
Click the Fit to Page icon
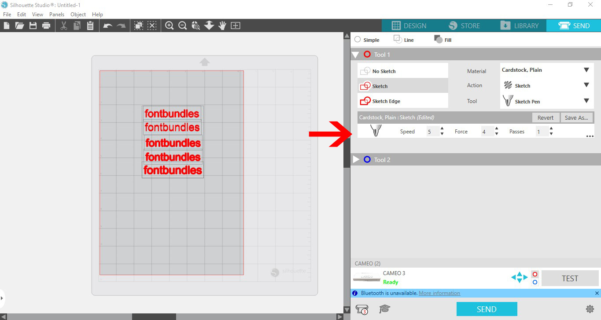236,26
